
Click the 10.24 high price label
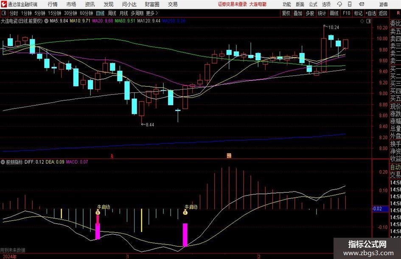pyautogui.click(x=334, y=27)
